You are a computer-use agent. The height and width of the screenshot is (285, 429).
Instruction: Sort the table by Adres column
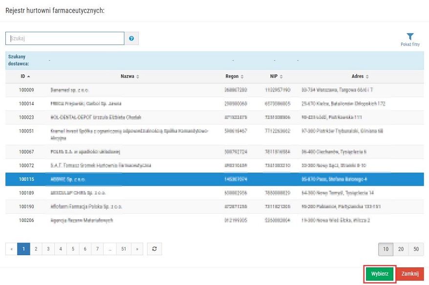click(x=360, y=76)
